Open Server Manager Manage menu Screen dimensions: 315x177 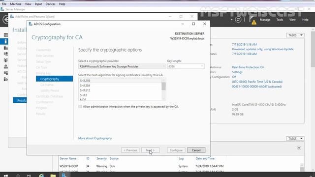click(265, 20)
